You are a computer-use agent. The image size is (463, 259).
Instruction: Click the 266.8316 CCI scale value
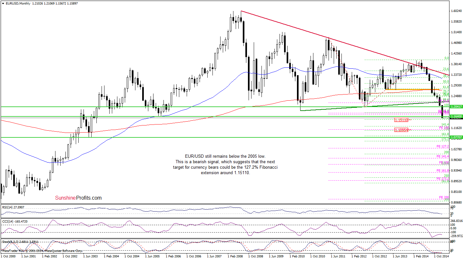[x=456, y=221]
